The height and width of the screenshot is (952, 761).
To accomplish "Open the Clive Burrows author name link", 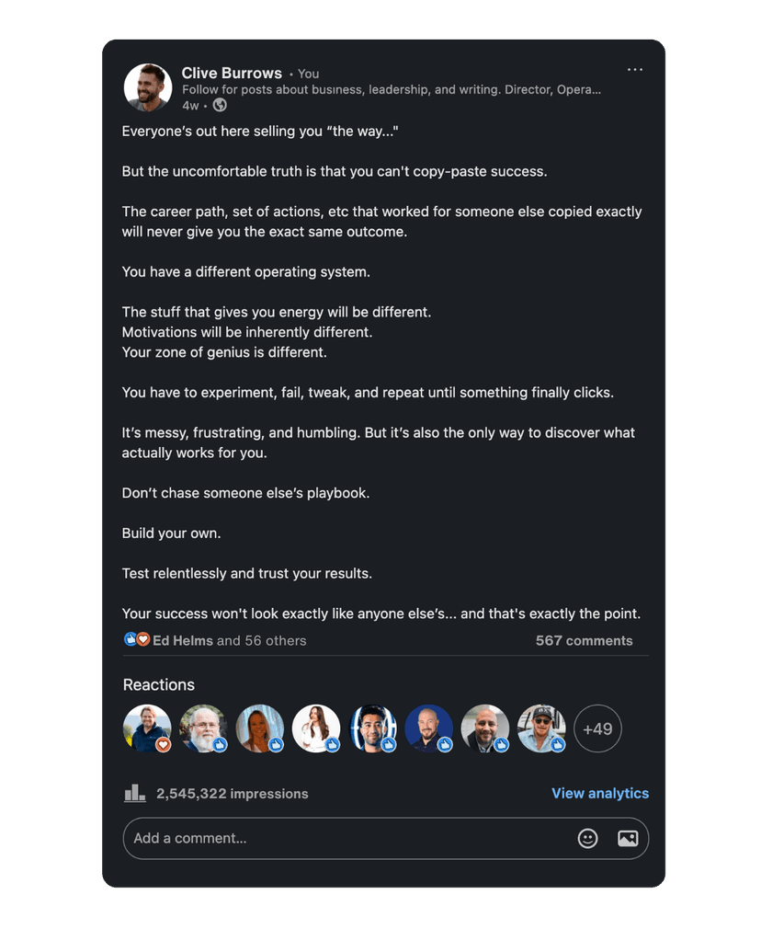I will pos(232,73).
